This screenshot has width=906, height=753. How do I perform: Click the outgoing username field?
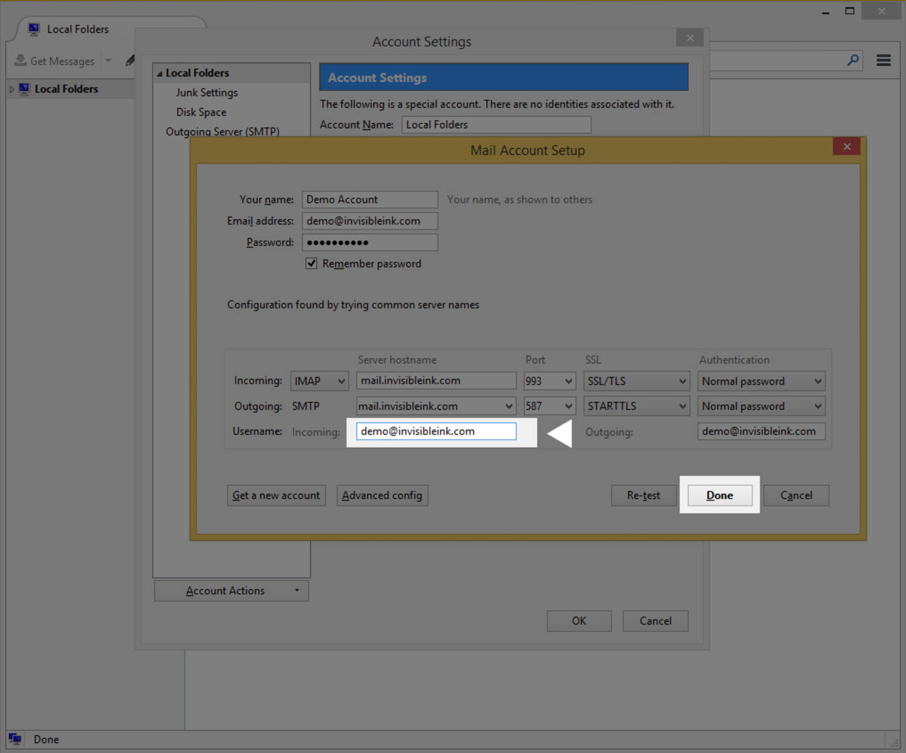coord(761,431)
